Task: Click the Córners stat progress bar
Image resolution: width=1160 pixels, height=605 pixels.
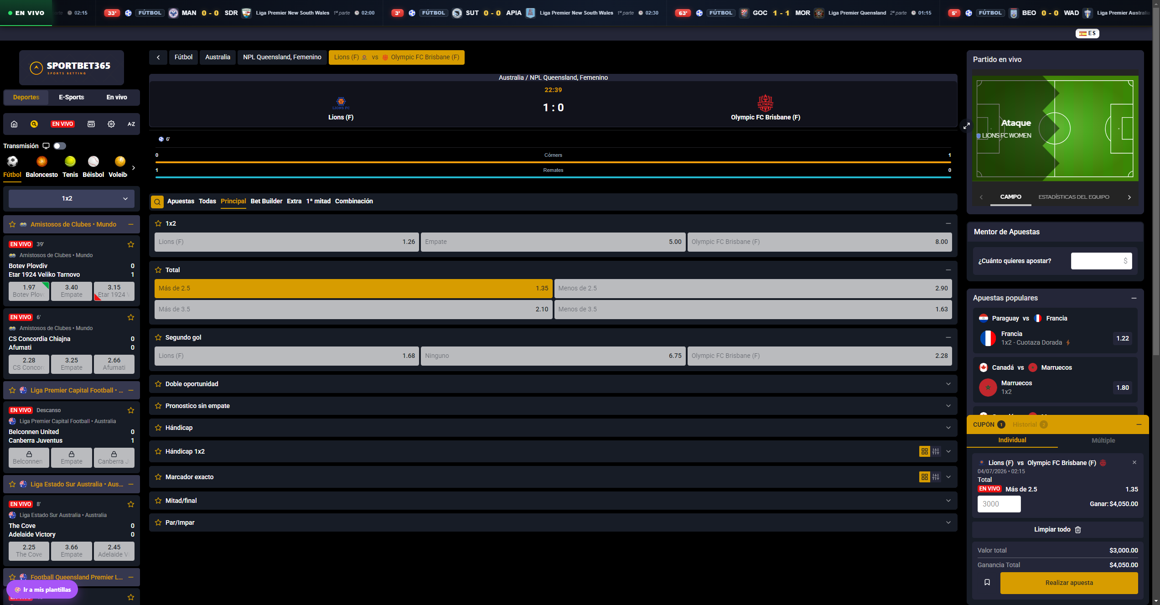Action: click(x=553, y=162)
